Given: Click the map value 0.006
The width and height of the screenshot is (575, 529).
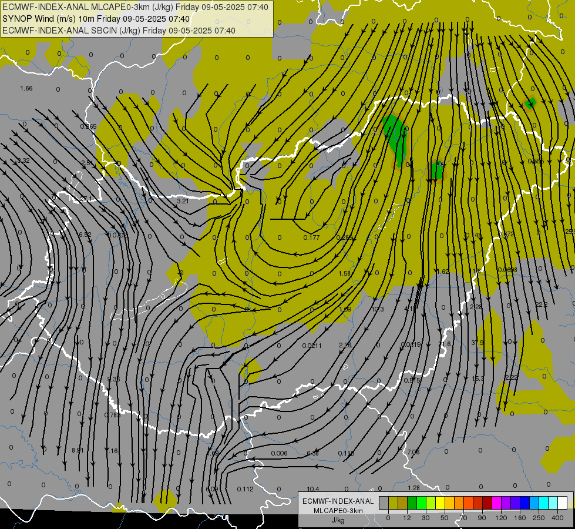Looking at the screenshot, I should coord(279,453).
